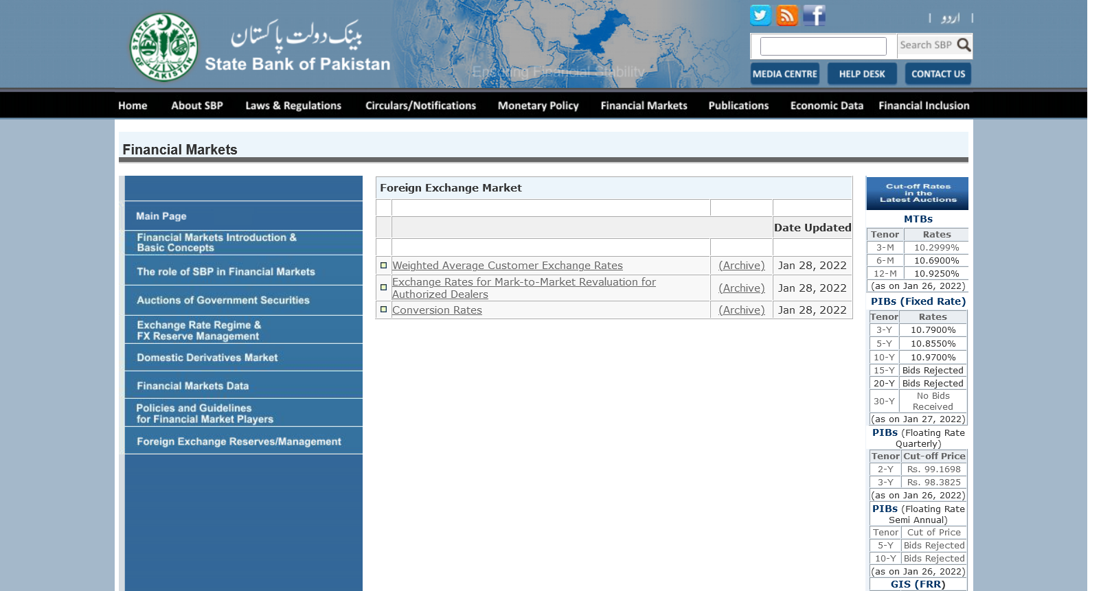Viewport: 1101px width, 591px height.
Task: Click the Help Desk button
Action: (861, 74)
